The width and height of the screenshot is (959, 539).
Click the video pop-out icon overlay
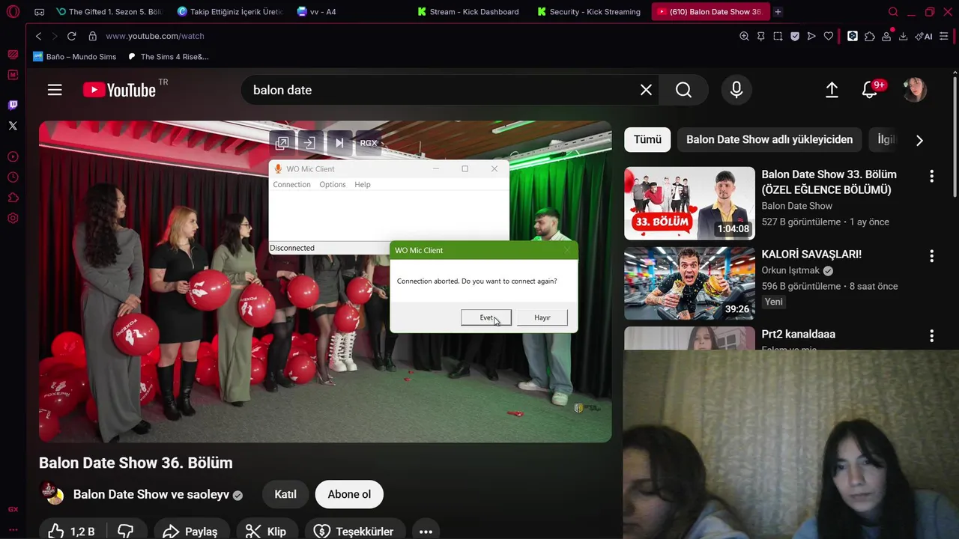click(x=282, y=143)
